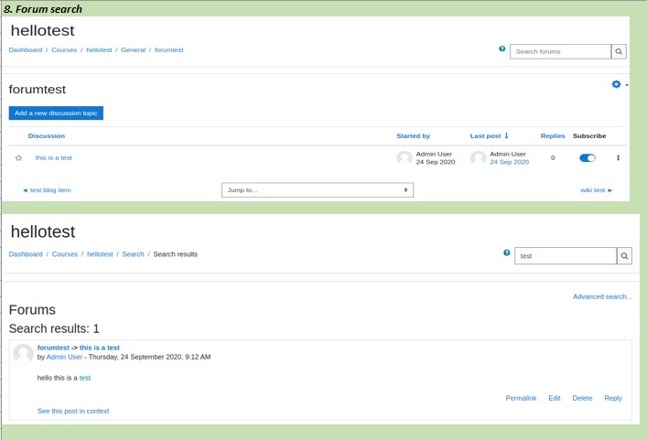
Task: Click the magnifier button beside the 'test' search field
Action: (624, 256)
